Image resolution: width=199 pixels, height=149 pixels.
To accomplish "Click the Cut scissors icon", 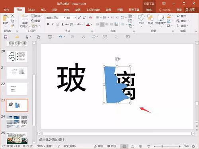I will pyautogui.click(x=12, y=16).
